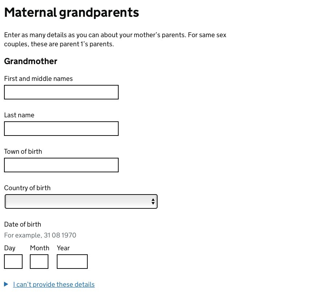The image size is (317, 298).
Task: Select the Month input box
Action: (x=39, y=262)
